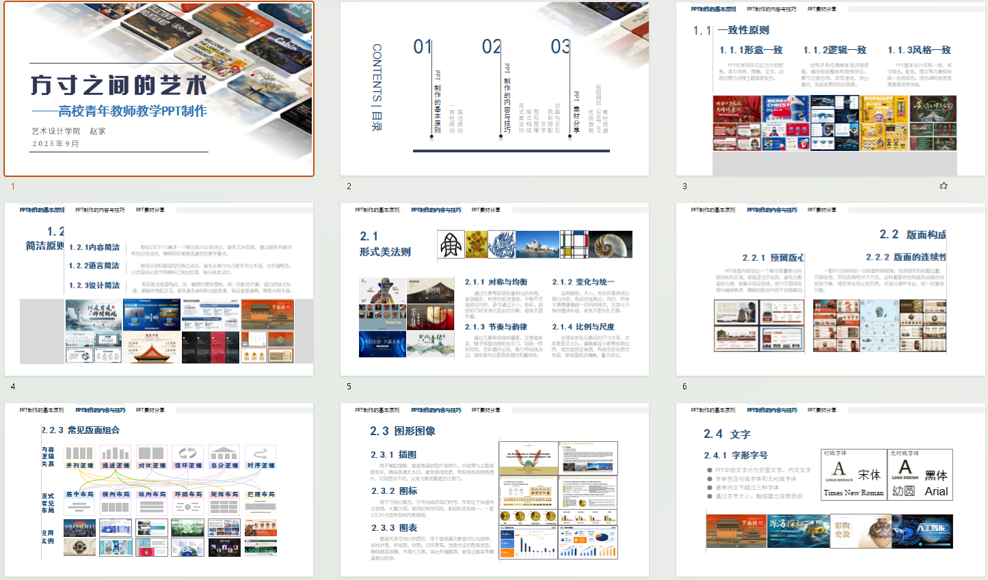The width and height of the screenshot is (988, 580).
Task: Click the sunflower painting image in slide 5
Action: coord(477,245)
